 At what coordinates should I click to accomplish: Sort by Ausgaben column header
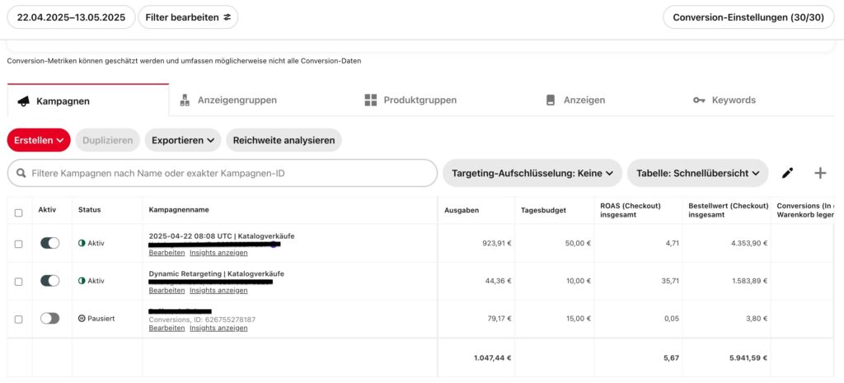462,210
